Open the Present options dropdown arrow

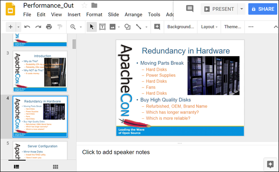point(242,9)
